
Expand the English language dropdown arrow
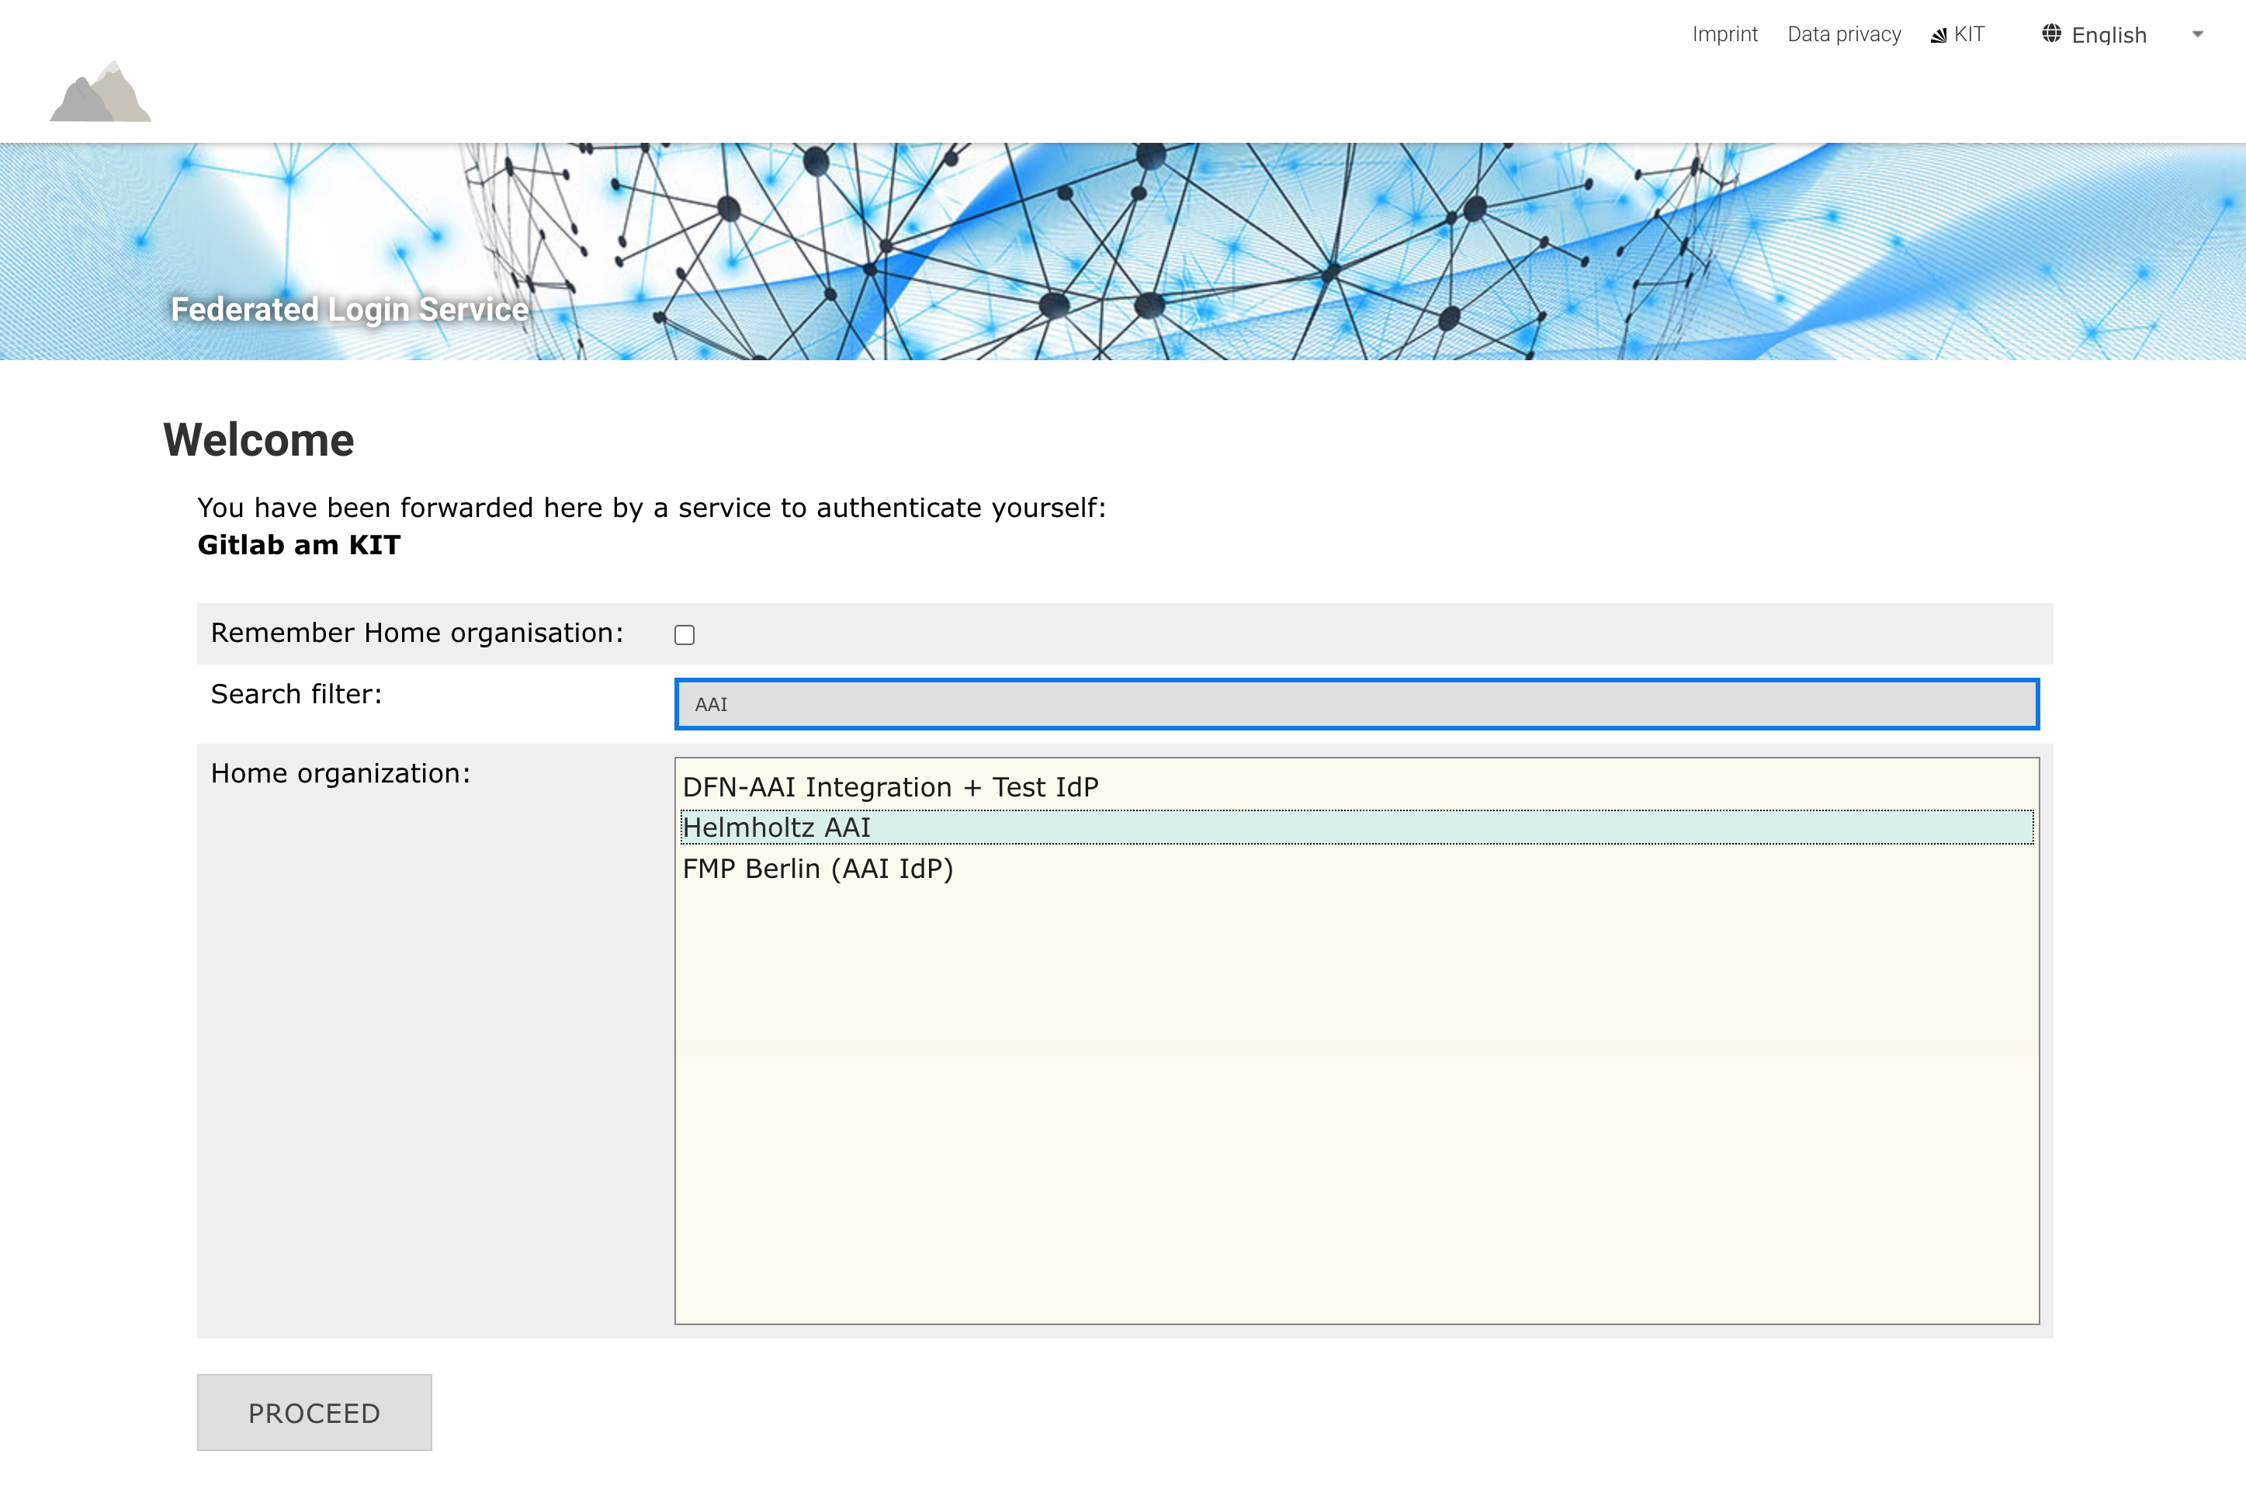(2197, 34)
